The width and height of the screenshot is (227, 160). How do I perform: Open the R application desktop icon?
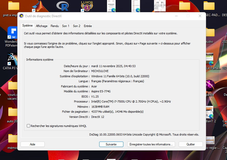[63, 6]
